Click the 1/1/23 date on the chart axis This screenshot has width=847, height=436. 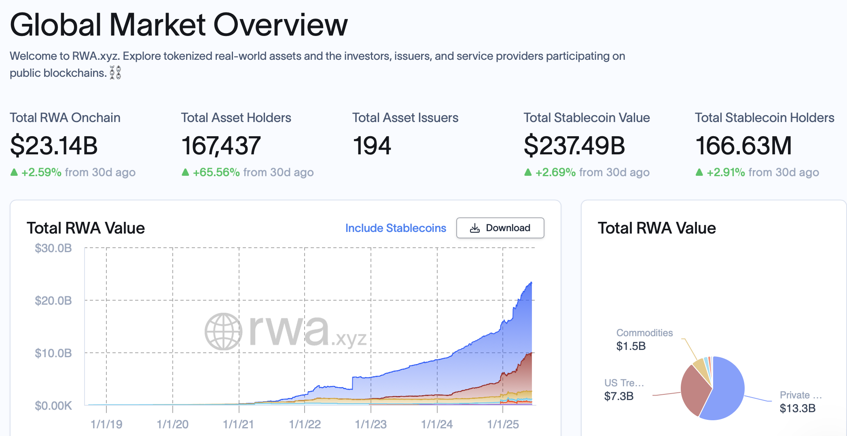tap(371, 424)
